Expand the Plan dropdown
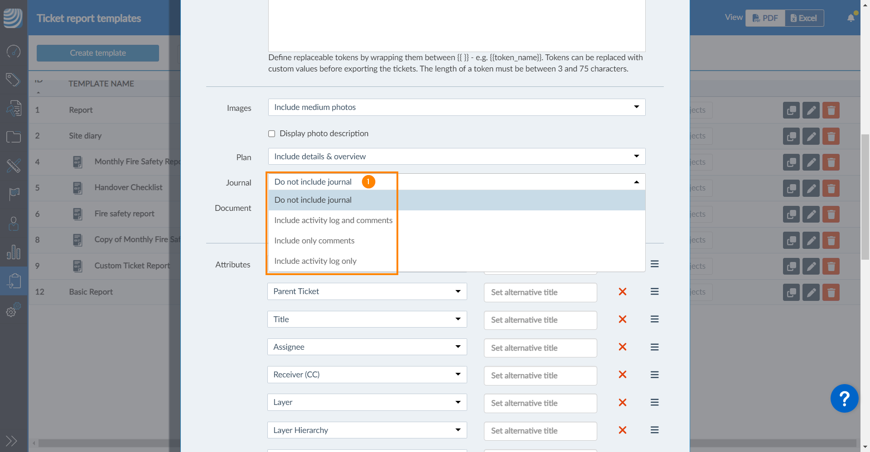The height and width of the screenshot is (452, 870). coord(456,157)
